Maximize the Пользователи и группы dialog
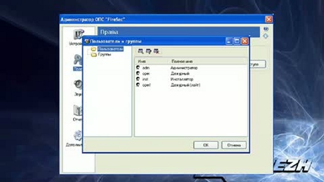324x182 pixels. (x=237, y=41)
